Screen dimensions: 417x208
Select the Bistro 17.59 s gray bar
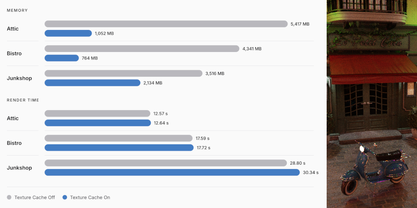tap(118, 138)
